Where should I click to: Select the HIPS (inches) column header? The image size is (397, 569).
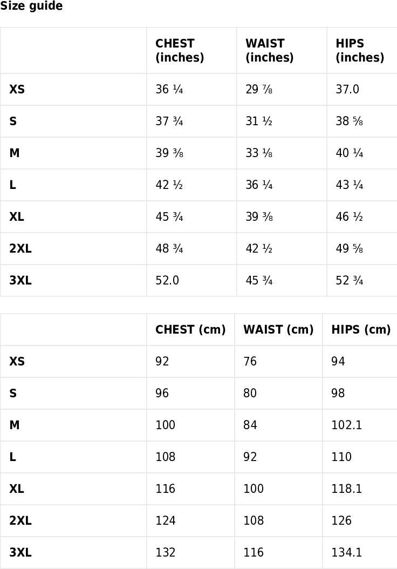pos(359,50)
